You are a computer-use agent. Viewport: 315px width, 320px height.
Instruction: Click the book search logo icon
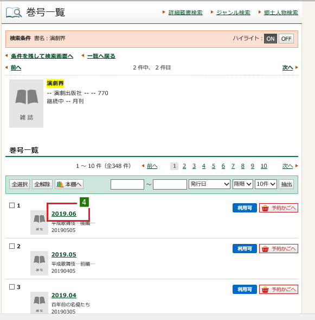click(x=14, y=12)
